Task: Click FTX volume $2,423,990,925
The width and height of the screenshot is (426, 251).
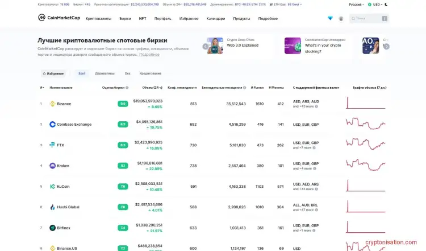Action: click(x=148, y=142)
